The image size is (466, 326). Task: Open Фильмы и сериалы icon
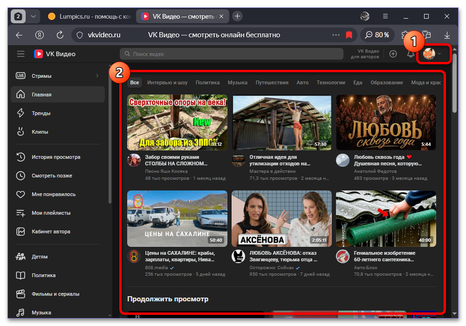[x=21, y=294]
